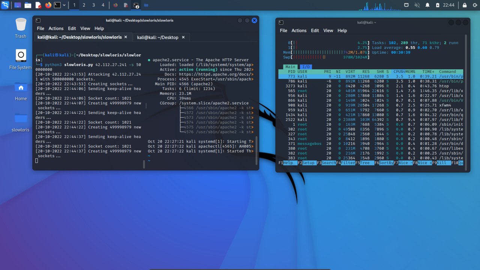Open the network connection tray icon
The width and height of the screenshot is (480, 270).
click(406, 5)
